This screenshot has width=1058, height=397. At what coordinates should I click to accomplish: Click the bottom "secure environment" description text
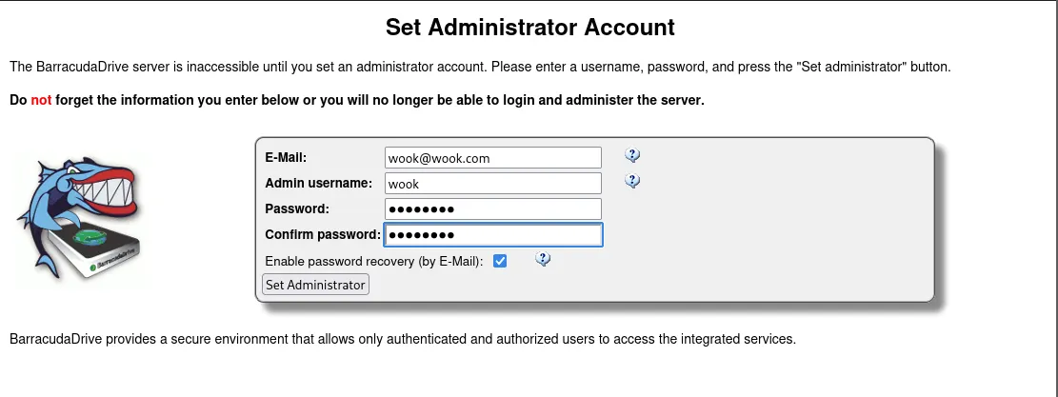click(x=402, y=339)
